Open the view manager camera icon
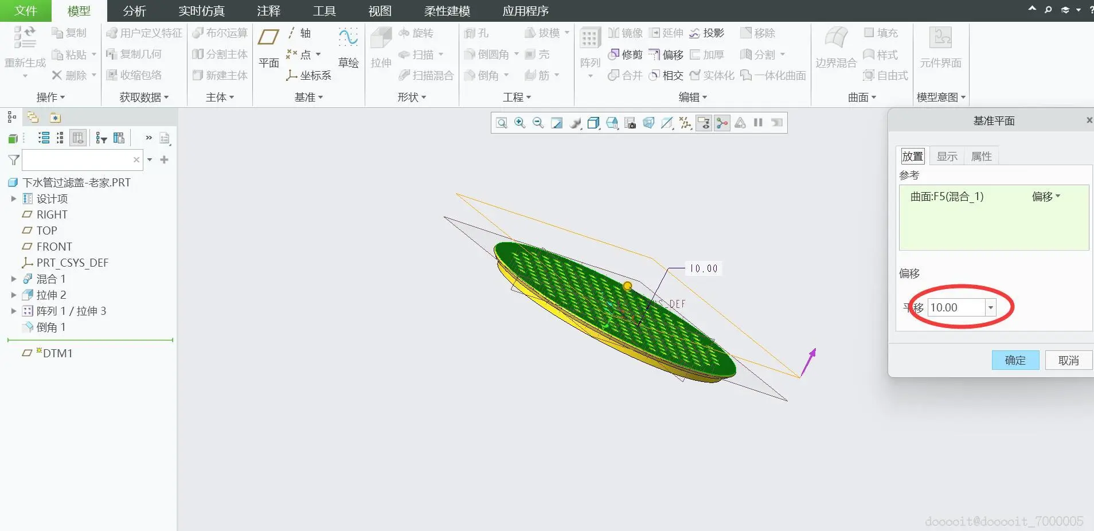The width and height of the screenshot is (1094, 531). point(630,123)
